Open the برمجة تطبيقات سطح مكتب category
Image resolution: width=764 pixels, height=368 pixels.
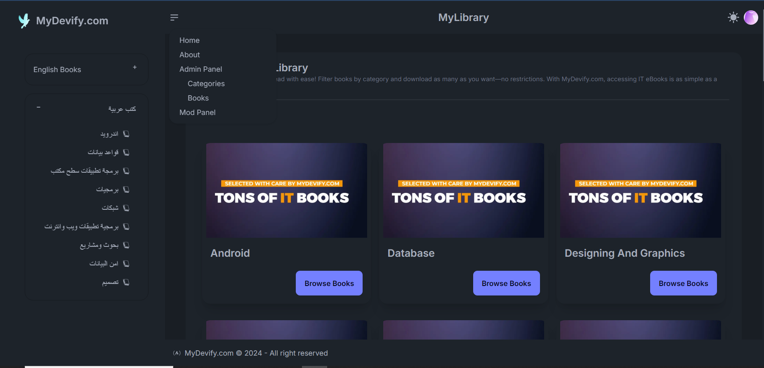(85, 171)
